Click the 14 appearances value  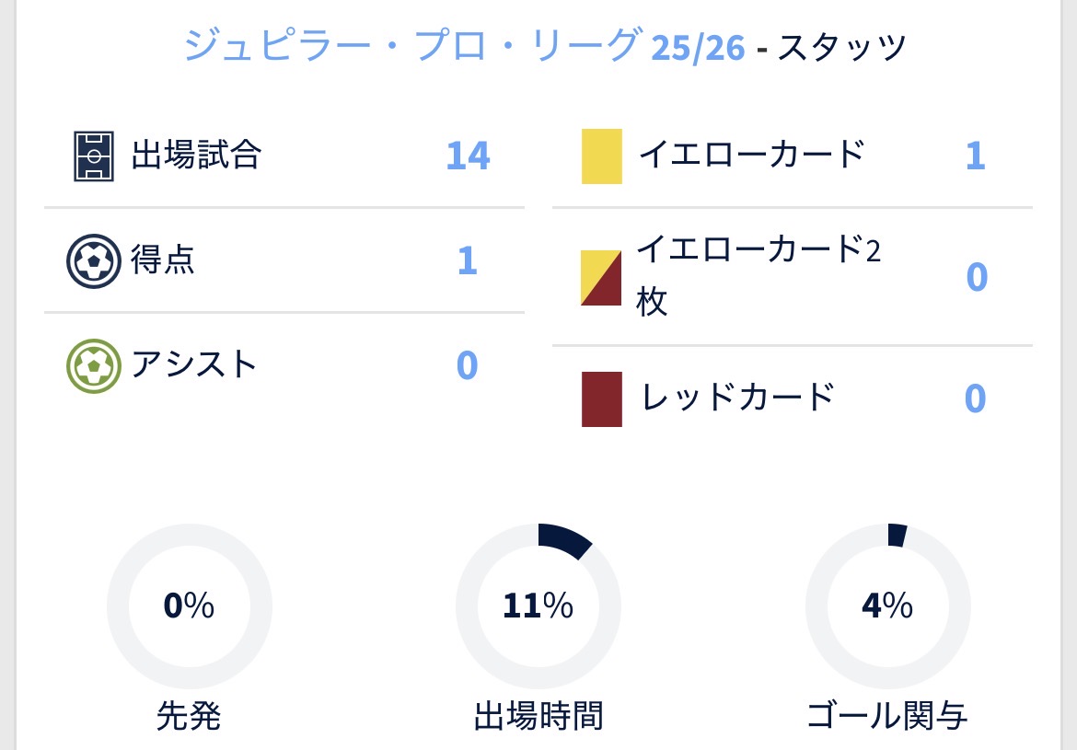468,156
